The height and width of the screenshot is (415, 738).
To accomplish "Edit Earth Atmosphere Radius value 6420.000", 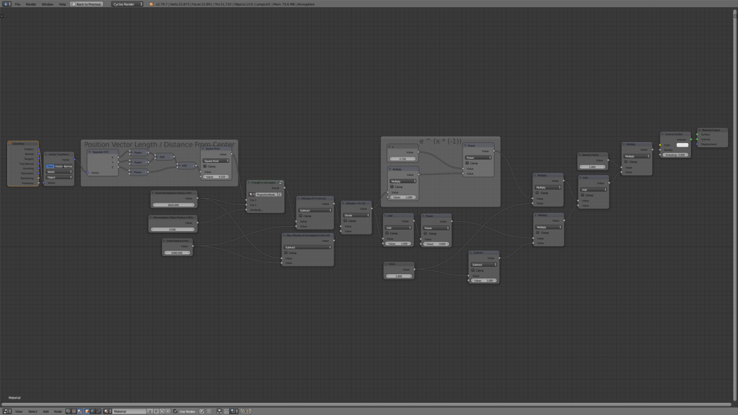I will point(174,204).
